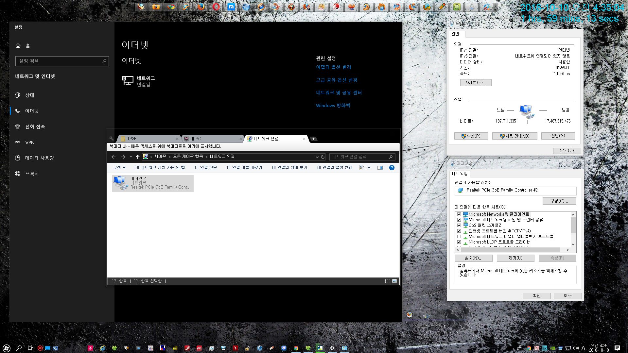
Task: Launch Firefox from the top dock
Action: (201, 7)
